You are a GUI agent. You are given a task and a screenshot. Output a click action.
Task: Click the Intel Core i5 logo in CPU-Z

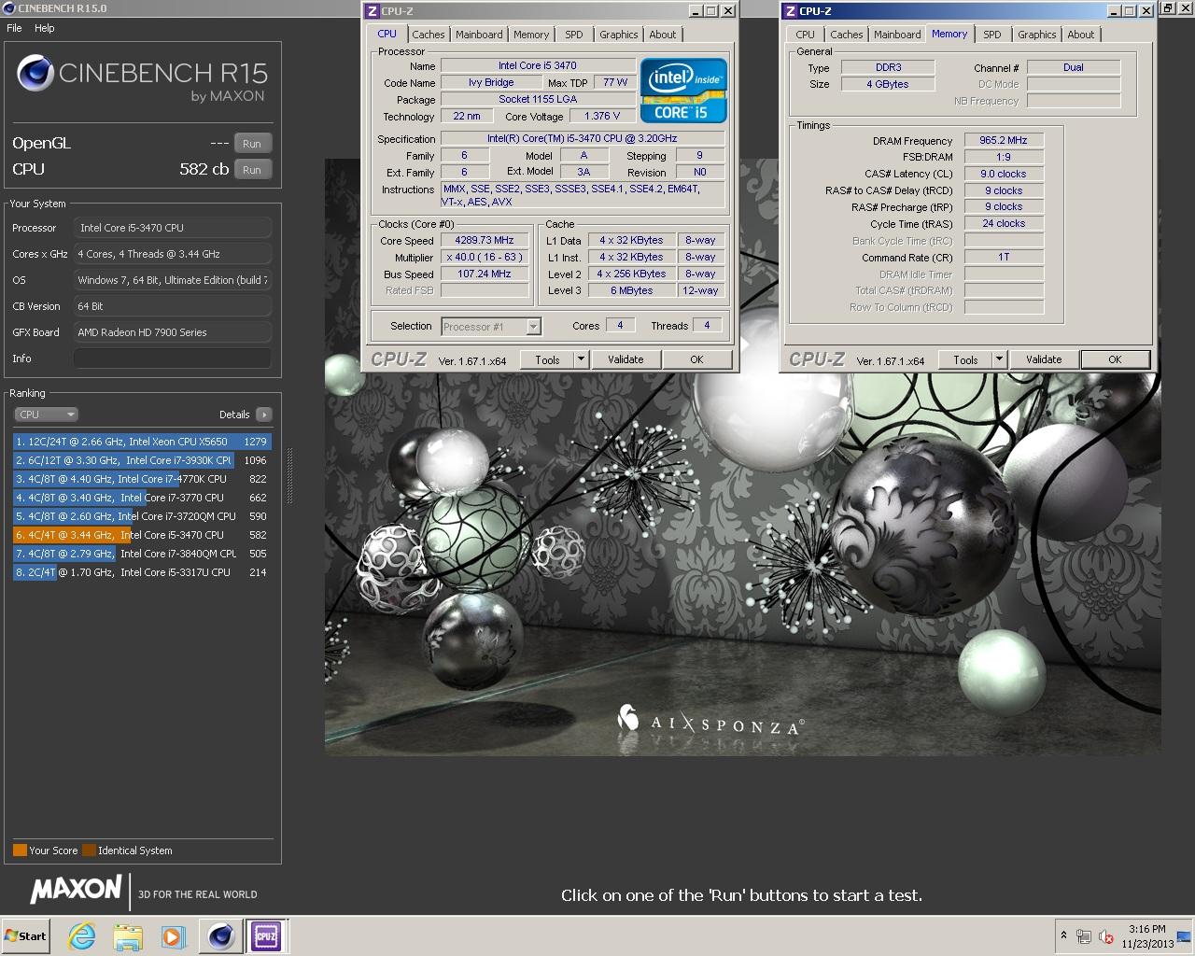point(684,91)
